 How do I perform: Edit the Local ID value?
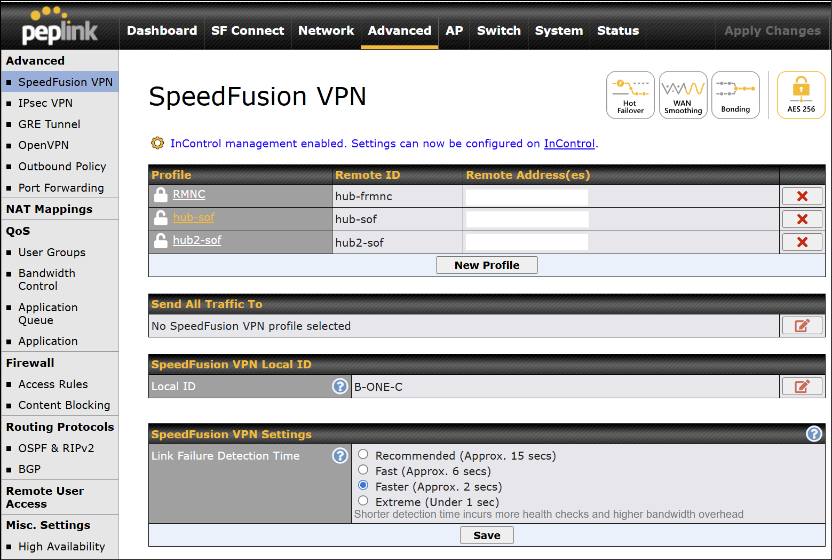click(802, 387)
